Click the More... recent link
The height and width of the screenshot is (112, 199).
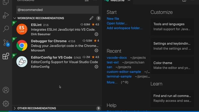(x=112, y=82)
